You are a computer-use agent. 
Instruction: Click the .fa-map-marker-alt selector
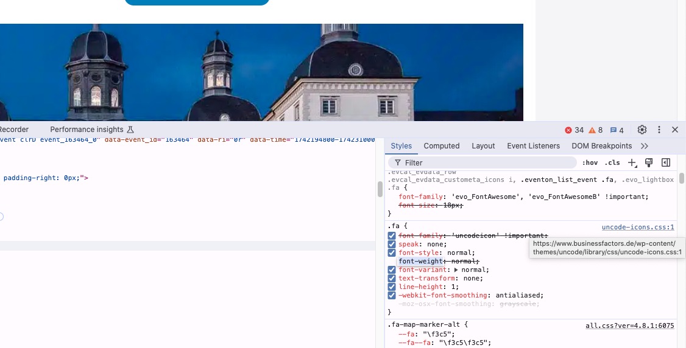423,324
